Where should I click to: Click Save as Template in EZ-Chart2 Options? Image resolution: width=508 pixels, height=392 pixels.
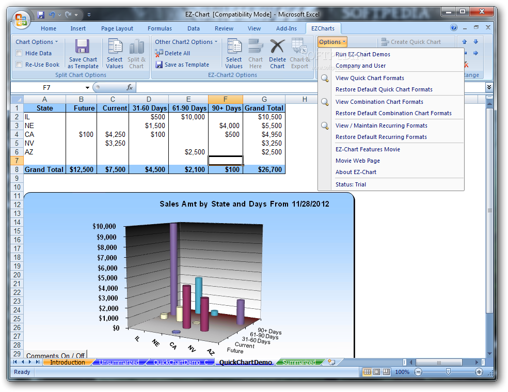(182, 65)
